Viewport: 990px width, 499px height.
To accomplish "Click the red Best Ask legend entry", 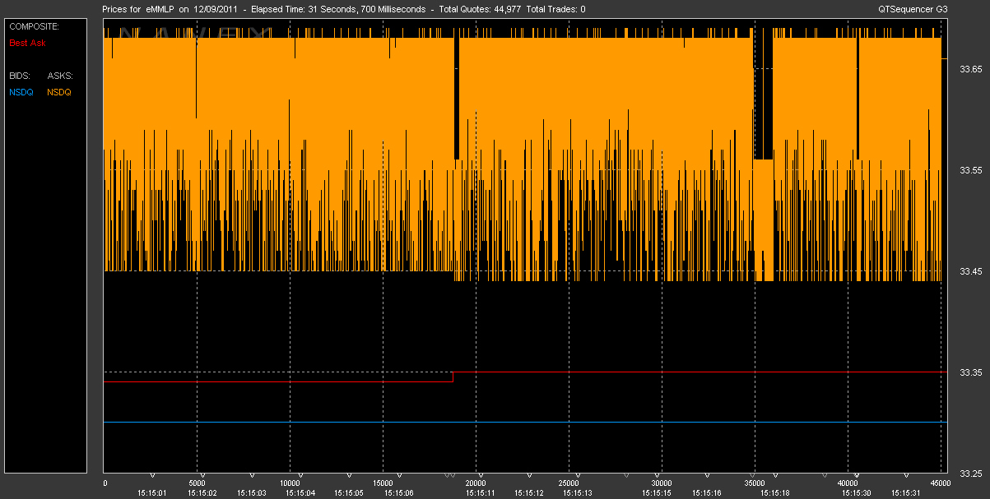I will (27, 42).
